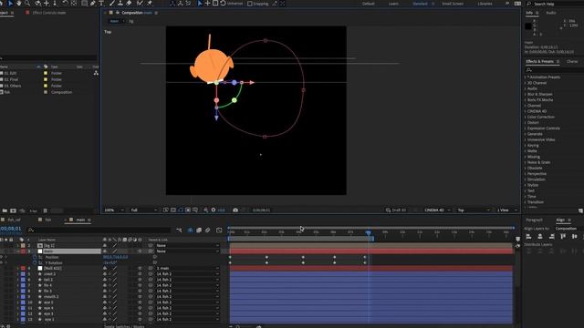Click the Search Help input field
Screen dimensions: 584x328
coord(555,4)
